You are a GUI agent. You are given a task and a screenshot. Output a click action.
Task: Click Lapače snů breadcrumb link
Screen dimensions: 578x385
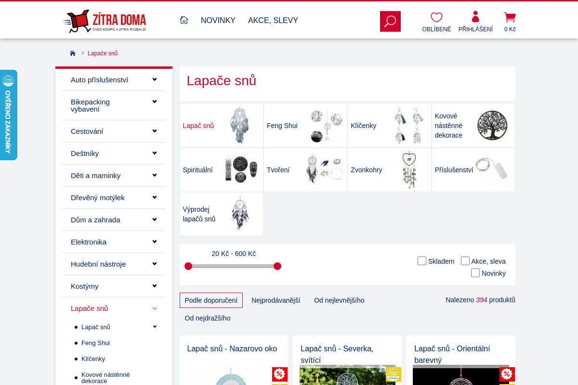pos(103,53)
